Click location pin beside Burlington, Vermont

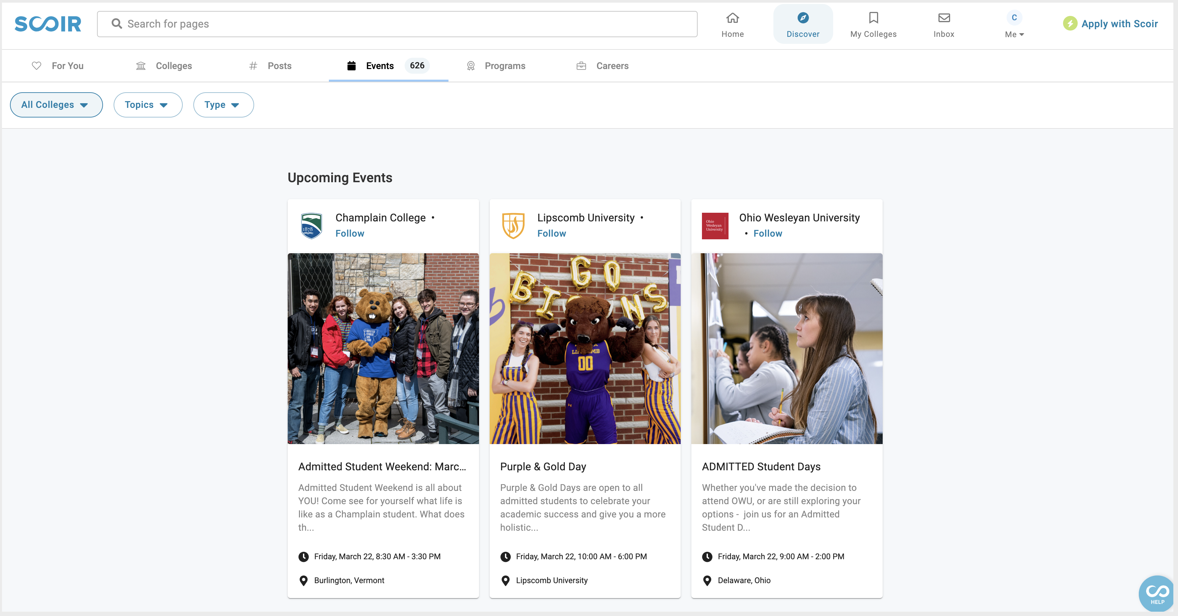(x=303, y=580)
